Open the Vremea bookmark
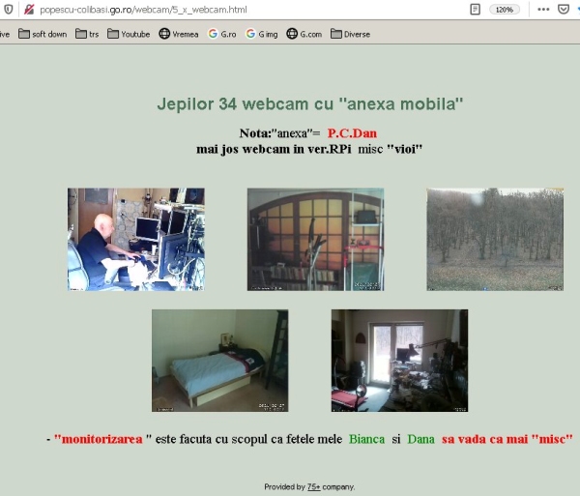This screenshot has height=496, width=580. [x=179, y=34]
